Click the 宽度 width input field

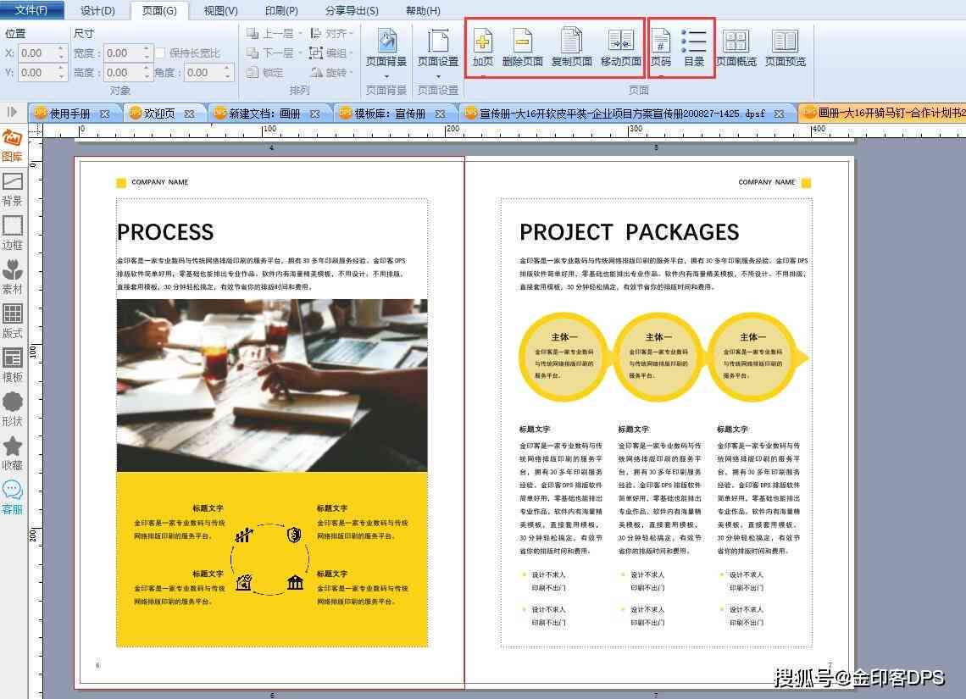tap(123, 53)
